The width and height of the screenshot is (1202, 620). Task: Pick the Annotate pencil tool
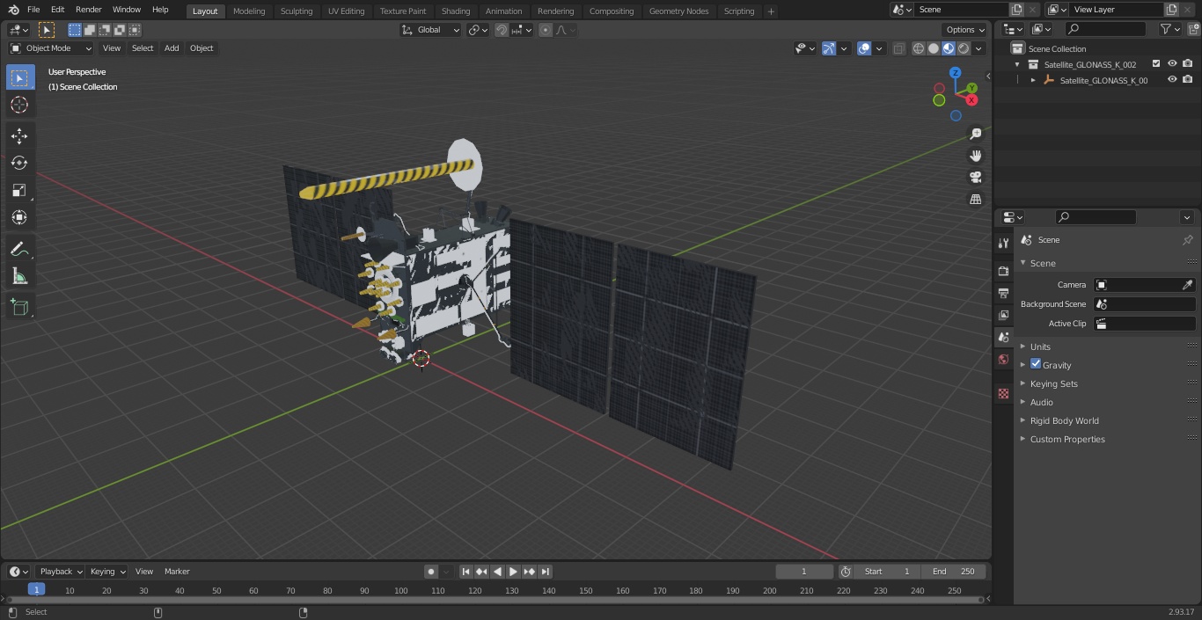click(19, 250)
